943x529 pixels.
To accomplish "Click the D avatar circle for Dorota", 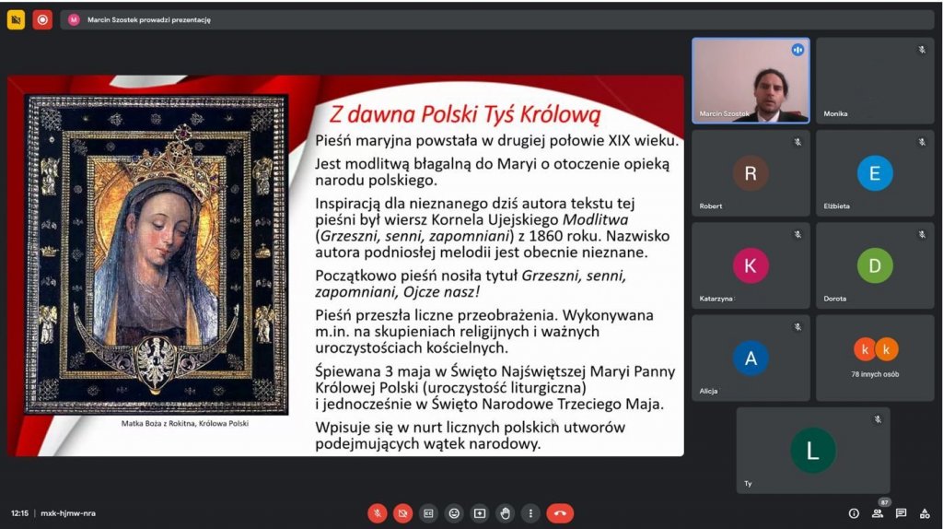I will pyautogui.click(x=875, y=265).
